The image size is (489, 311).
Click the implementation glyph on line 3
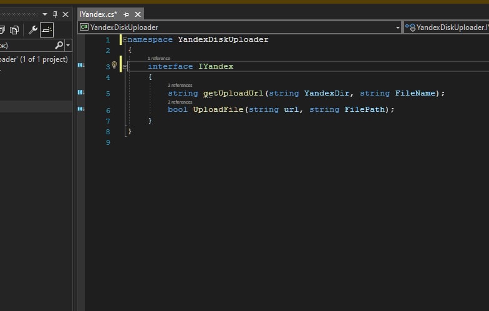coord(81,65)
